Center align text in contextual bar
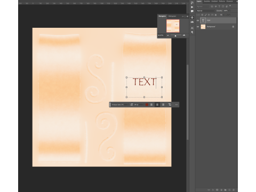This screenshot has height=192, width=256. (x=157, y=105)
